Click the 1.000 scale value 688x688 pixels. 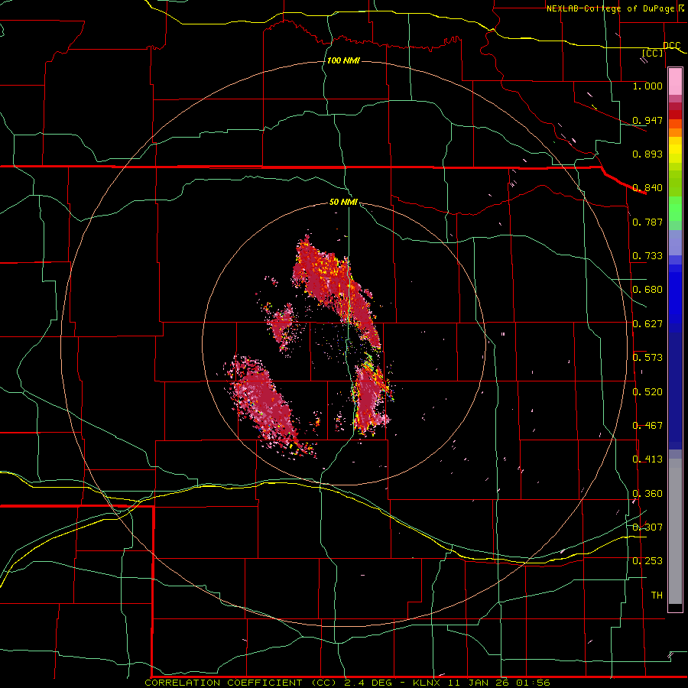647,86
